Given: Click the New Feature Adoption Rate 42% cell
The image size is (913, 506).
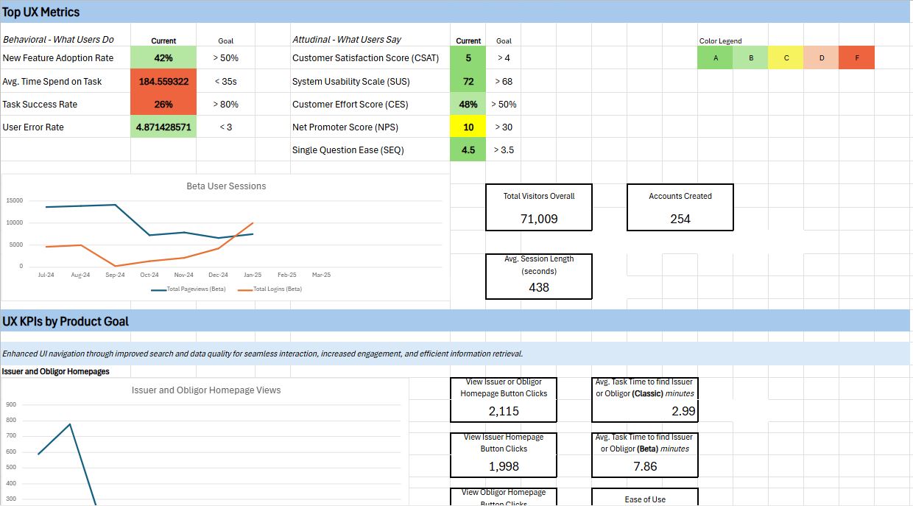Looking at the screenshot, I should click(163, 58).
